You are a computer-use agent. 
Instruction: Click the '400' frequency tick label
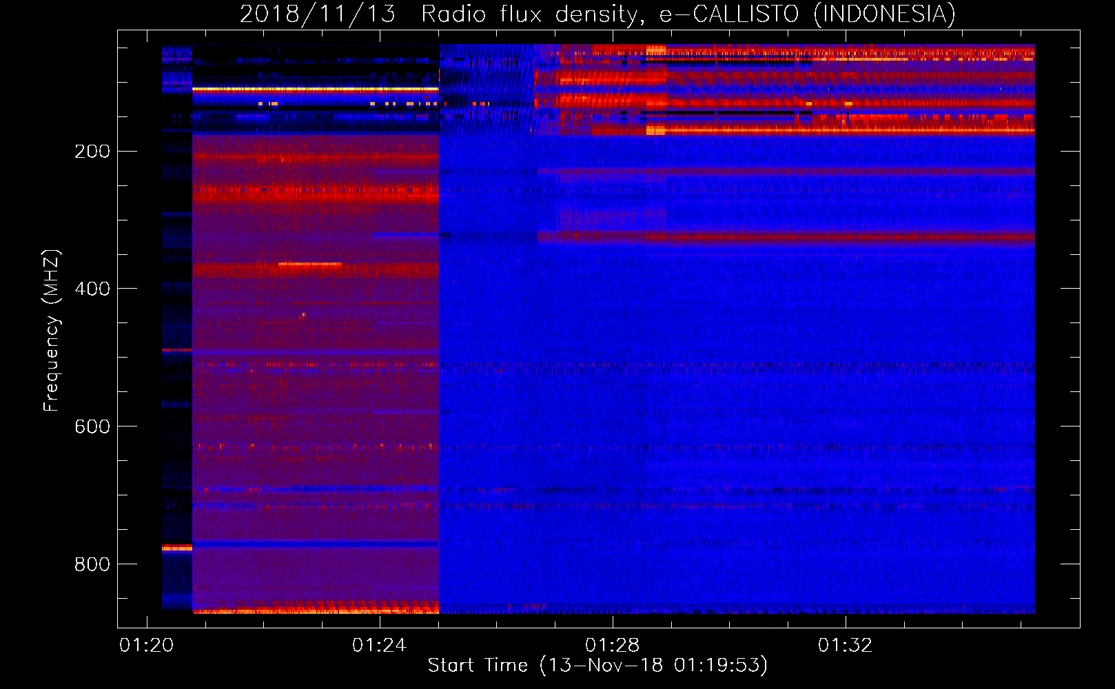(92, 289)
